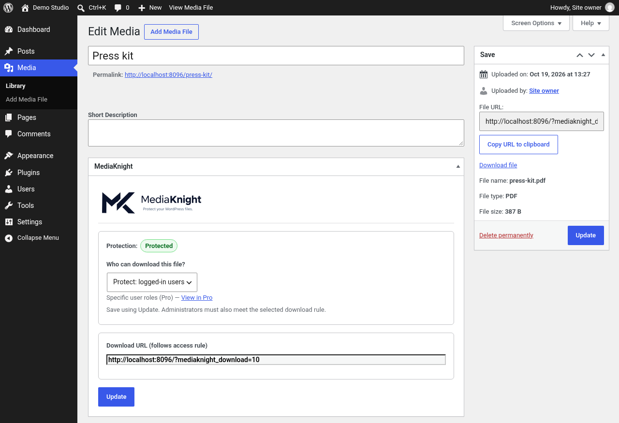Move the Save box up
619x423 pixels.
point(580,55)
